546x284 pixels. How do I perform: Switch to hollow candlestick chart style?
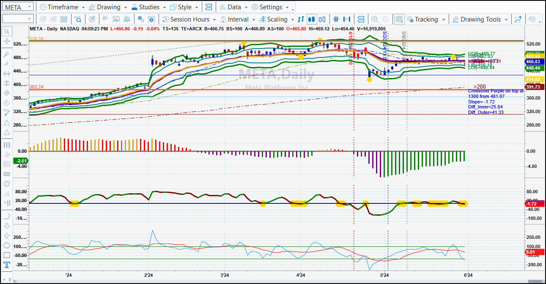[323, 19]
